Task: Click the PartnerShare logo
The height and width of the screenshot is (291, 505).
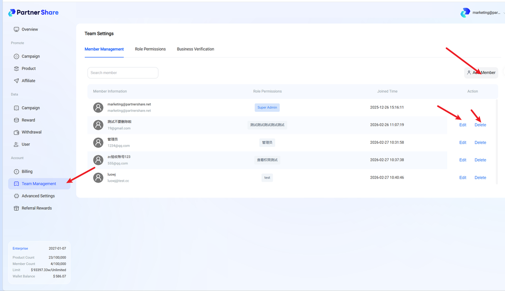Action: pos(33,12)
